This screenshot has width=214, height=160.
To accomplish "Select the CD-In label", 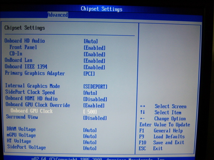I will pyautogui.click(x=16, y=53).
